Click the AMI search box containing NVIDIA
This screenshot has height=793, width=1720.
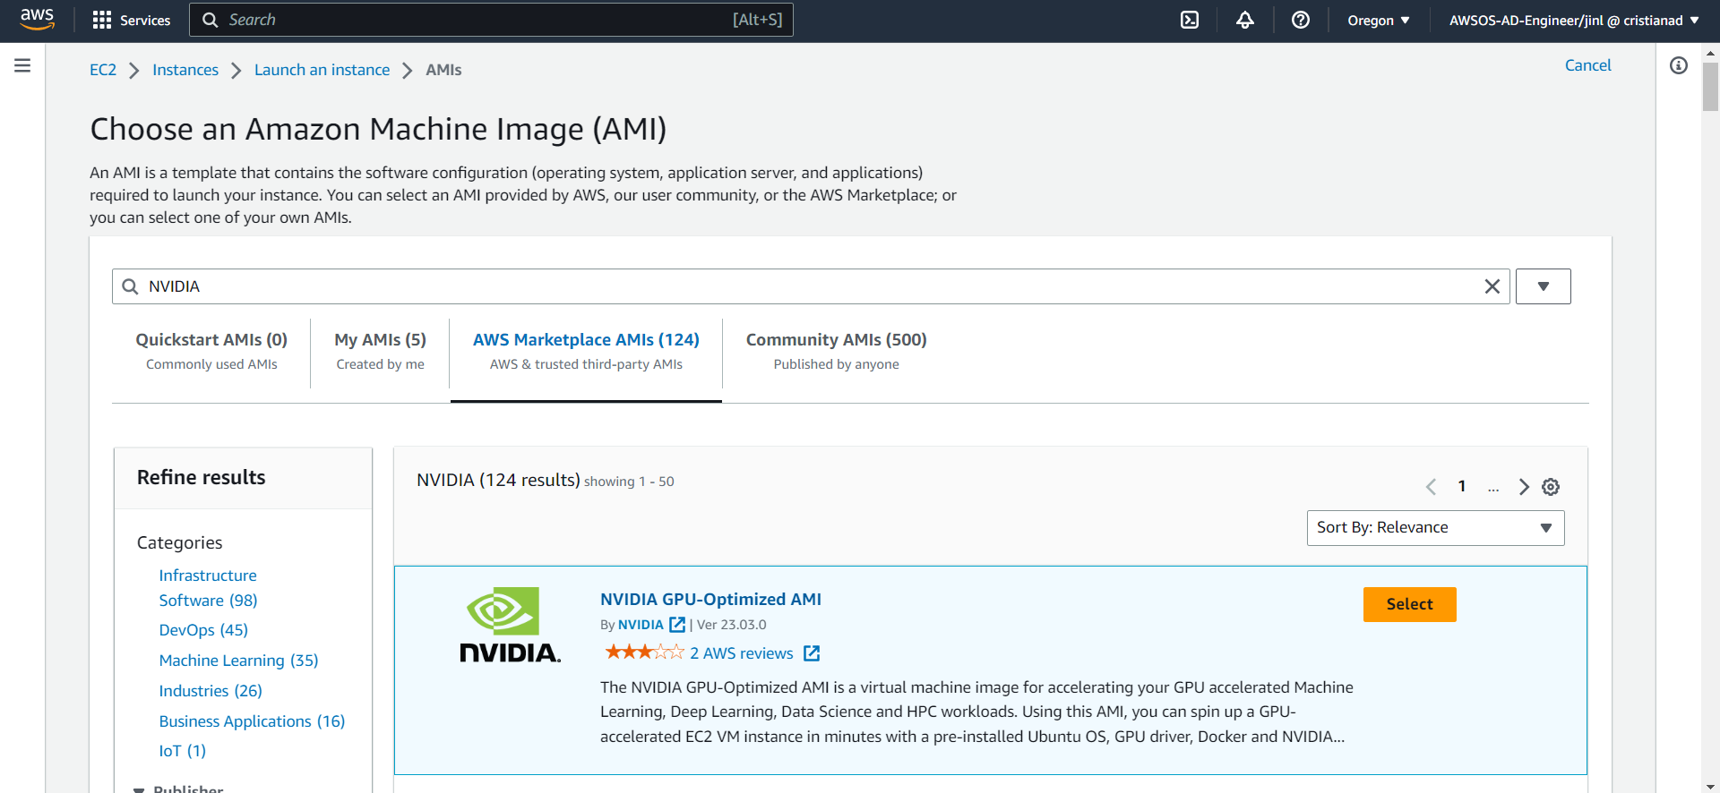[x=811, y=286]
